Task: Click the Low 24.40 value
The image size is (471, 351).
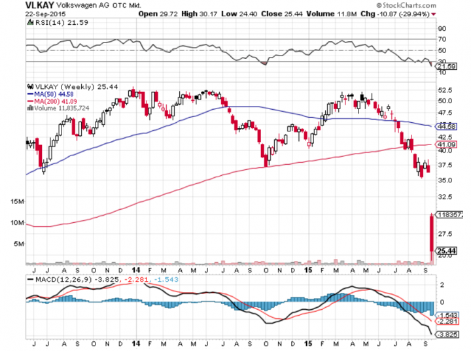Action: click(239, 14)
